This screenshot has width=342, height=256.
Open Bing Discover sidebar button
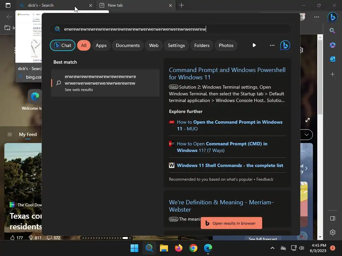click(332, 17)
